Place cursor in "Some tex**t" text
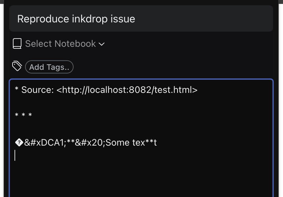Screen dimensions: 283x197 131,143
